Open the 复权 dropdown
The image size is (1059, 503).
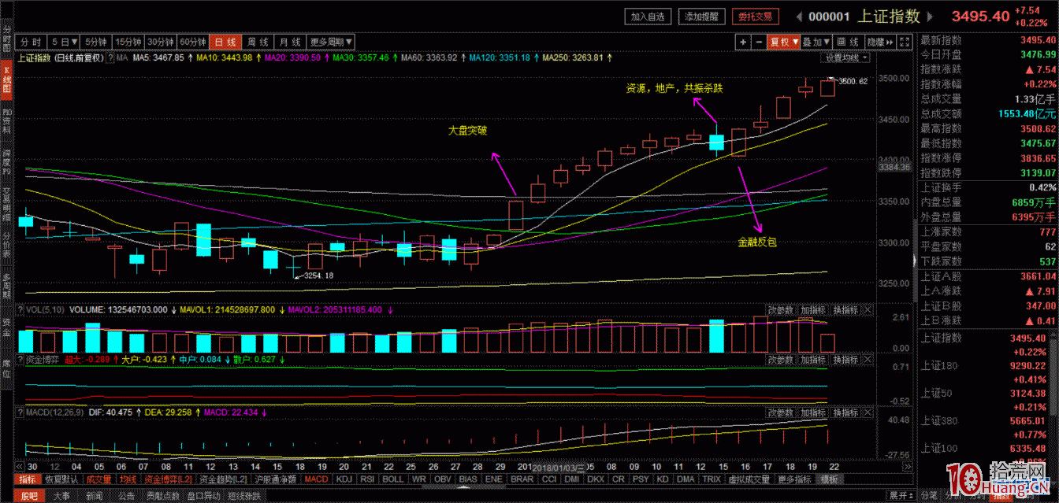pos(784,42)
